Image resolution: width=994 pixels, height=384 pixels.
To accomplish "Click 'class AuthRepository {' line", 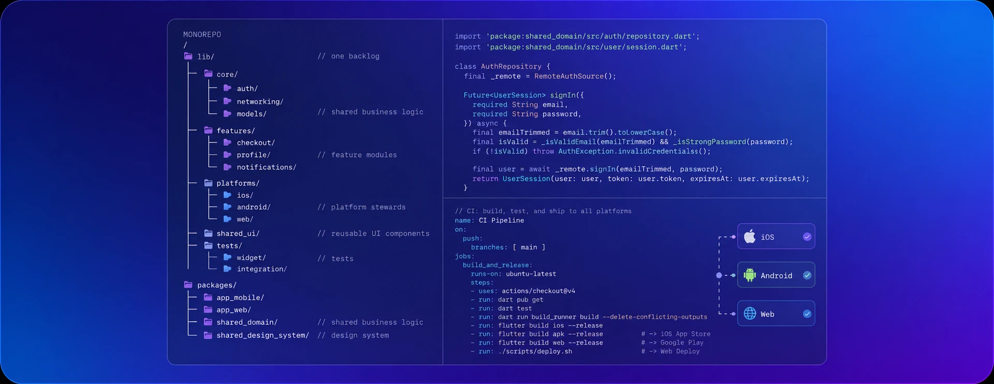I will coord(502,66).
